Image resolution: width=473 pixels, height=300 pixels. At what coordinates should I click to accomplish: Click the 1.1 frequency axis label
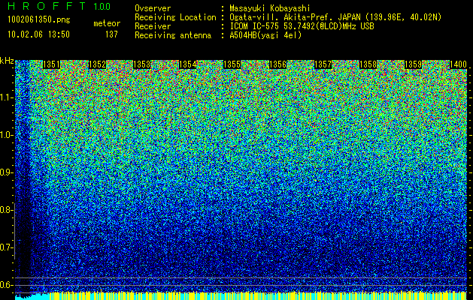6,97
